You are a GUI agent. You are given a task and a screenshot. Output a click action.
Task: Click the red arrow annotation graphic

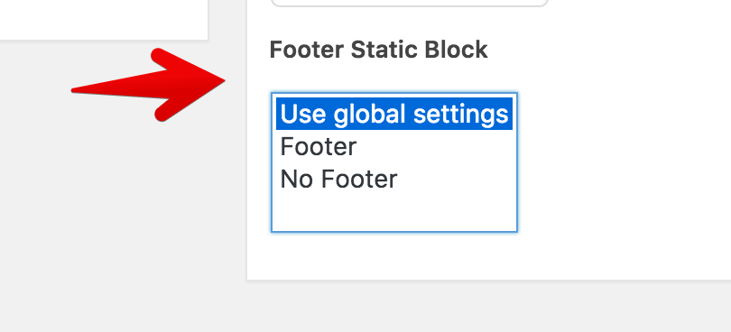(x=148, y=85)
